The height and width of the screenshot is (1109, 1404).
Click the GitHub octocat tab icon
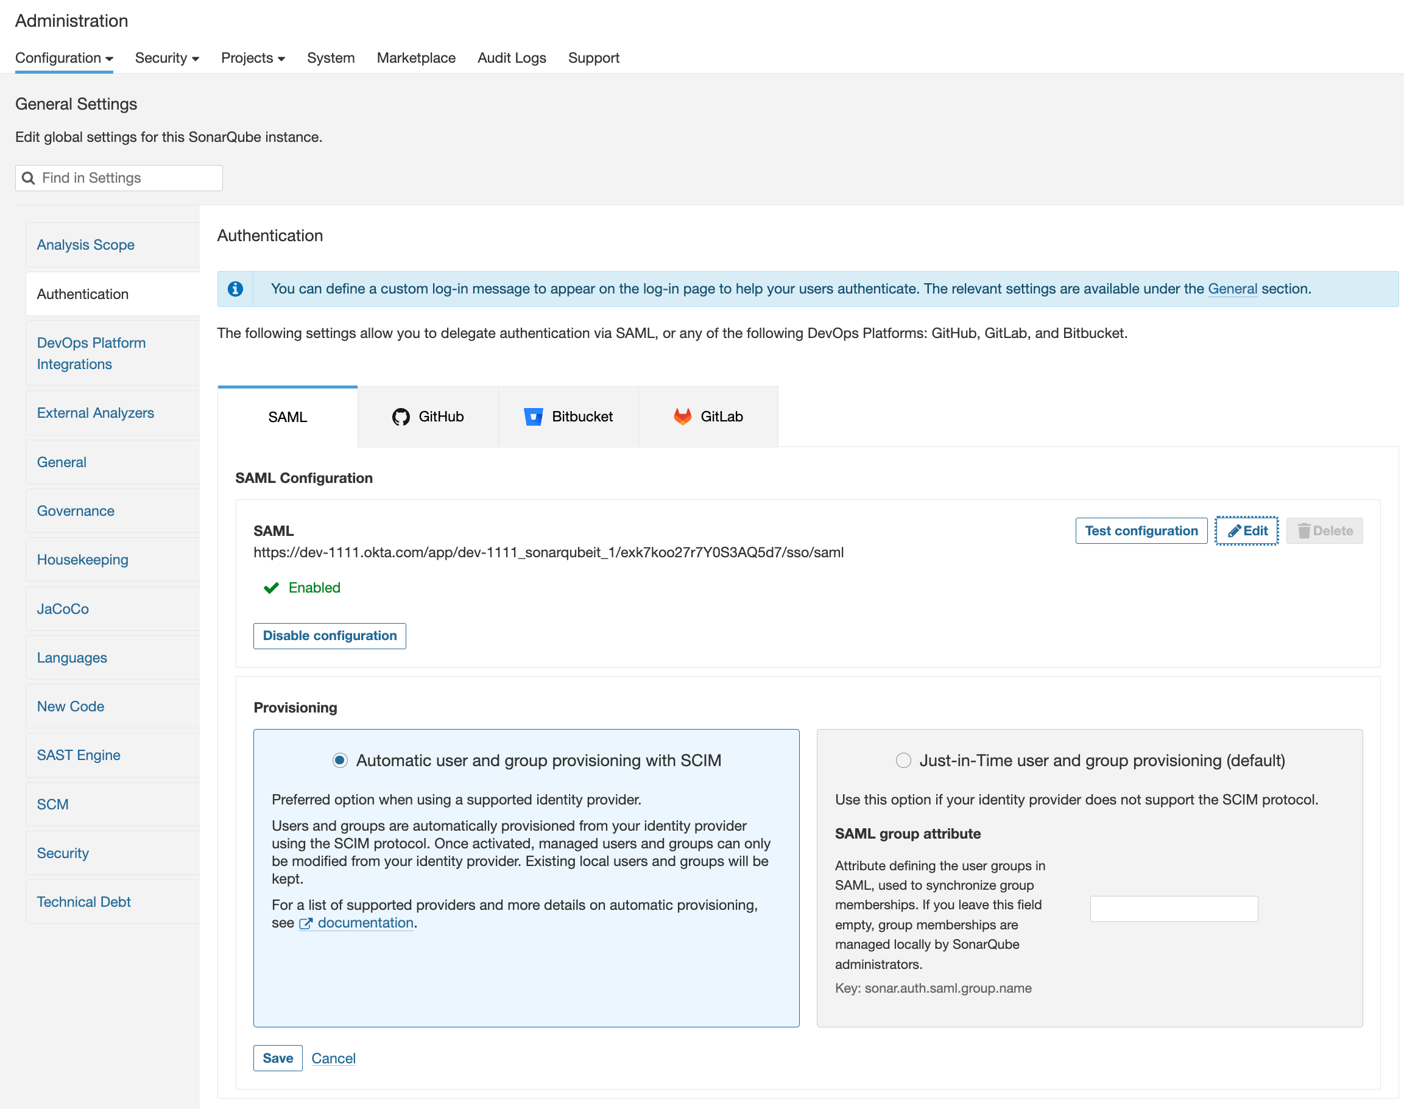pos(401,417)
